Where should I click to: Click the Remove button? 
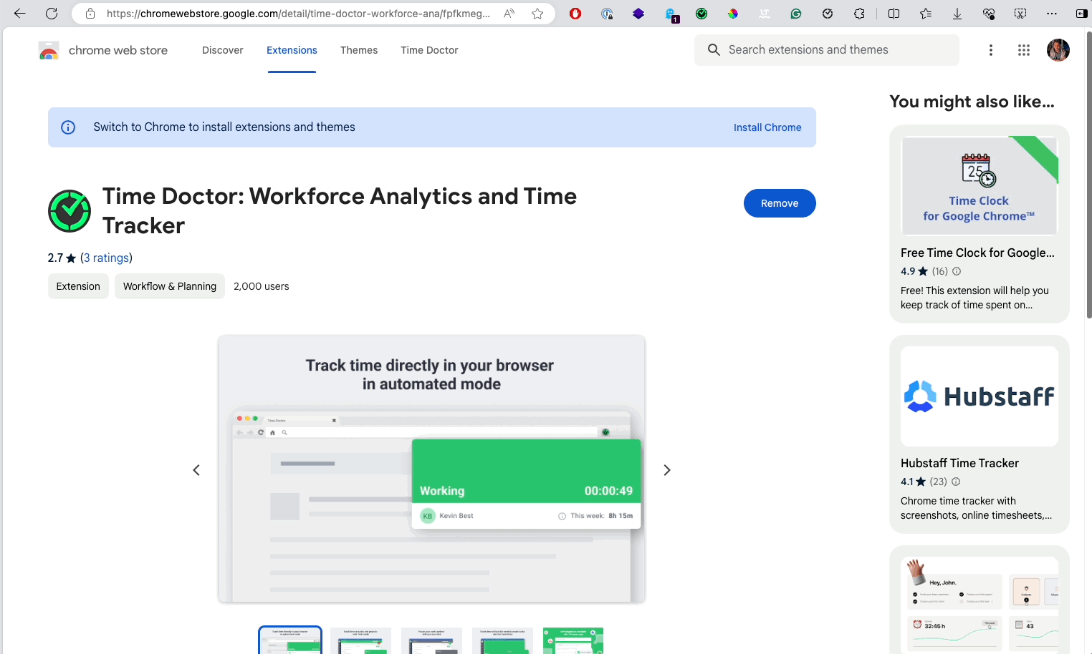tap(780, 203)
